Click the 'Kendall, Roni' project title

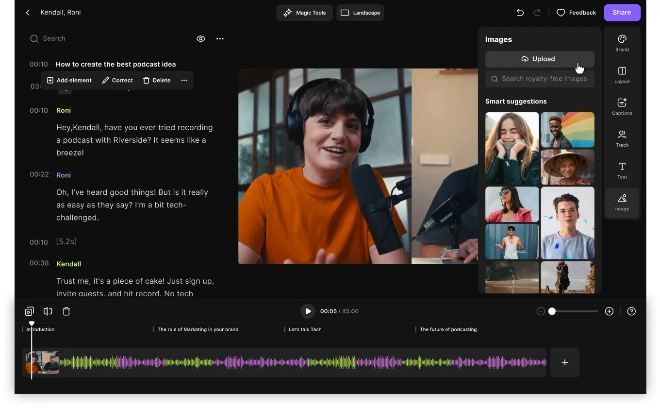pos(61,12)
